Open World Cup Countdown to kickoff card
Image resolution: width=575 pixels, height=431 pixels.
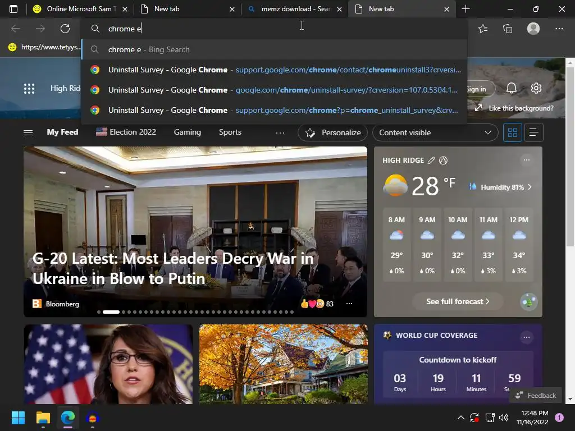coord(458,374)
